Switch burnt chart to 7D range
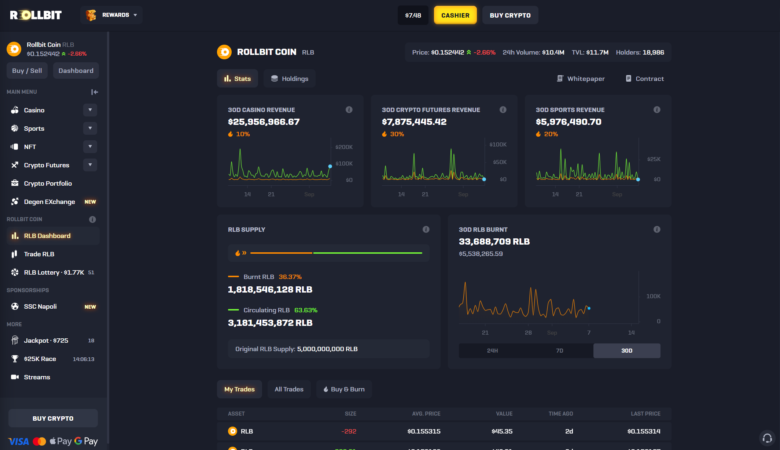Screen dimensions: 780x450 [x=559, y=350]
